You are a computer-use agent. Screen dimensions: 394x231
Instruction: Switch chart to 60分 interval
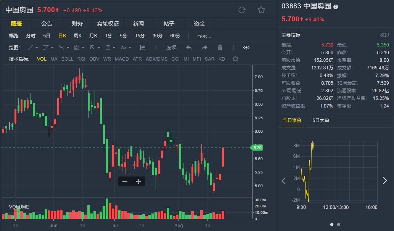point(175,36)
